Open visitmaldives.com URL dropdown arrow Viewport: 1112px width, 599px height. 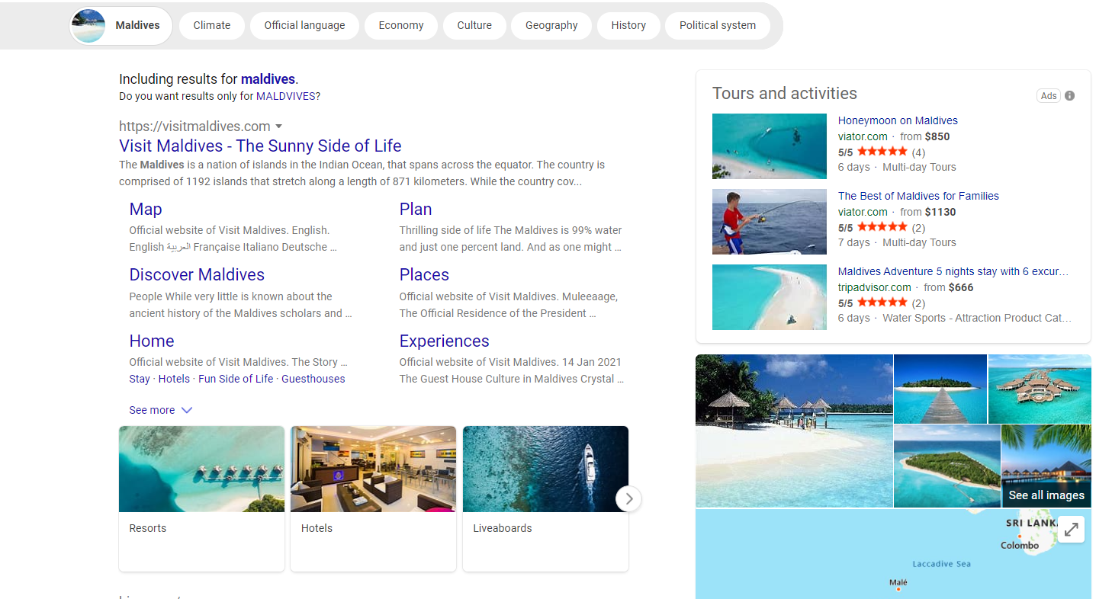click(279, 127)
